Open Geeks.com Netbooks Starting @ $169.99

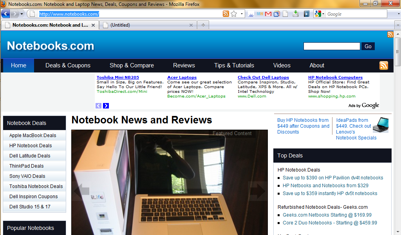point(327,215)
